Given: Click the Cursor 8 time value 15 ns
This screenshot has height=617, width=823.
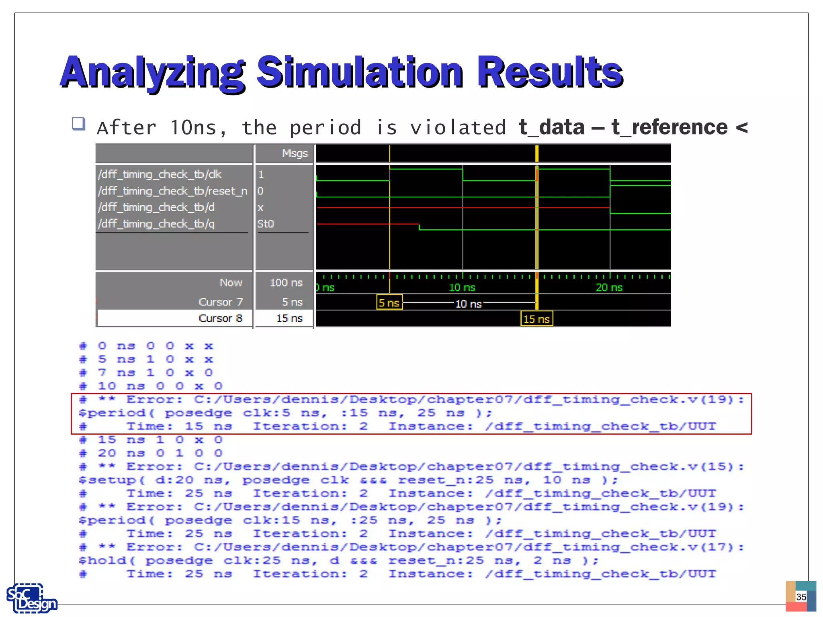Looking at the screenshot, I should 289,318.
